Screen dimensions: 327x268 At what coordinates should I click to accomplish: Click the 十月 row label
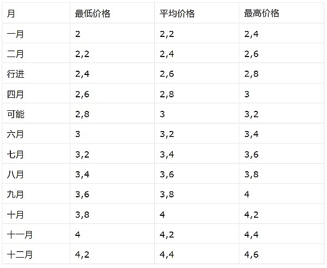tap(16, 214)
